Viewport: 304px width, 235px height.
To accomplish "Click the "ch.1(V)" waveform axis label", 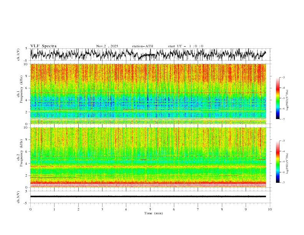I will (x=18, y=55).
